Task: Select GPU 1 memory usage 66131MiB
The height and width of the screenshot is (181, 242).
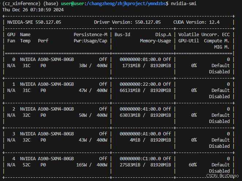Action: [x=130, y=90]
